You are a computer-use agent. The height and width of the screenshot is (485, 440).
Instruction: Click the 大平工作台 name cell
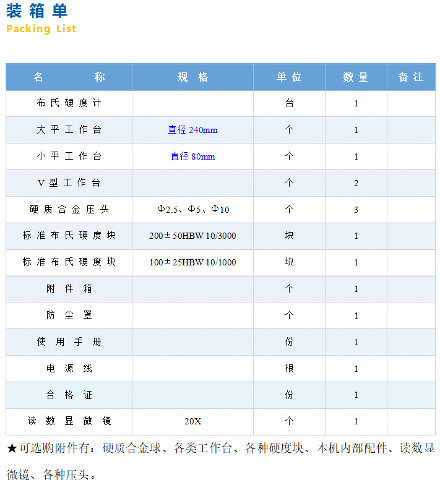pyautogui.click(x=69, y=130)
